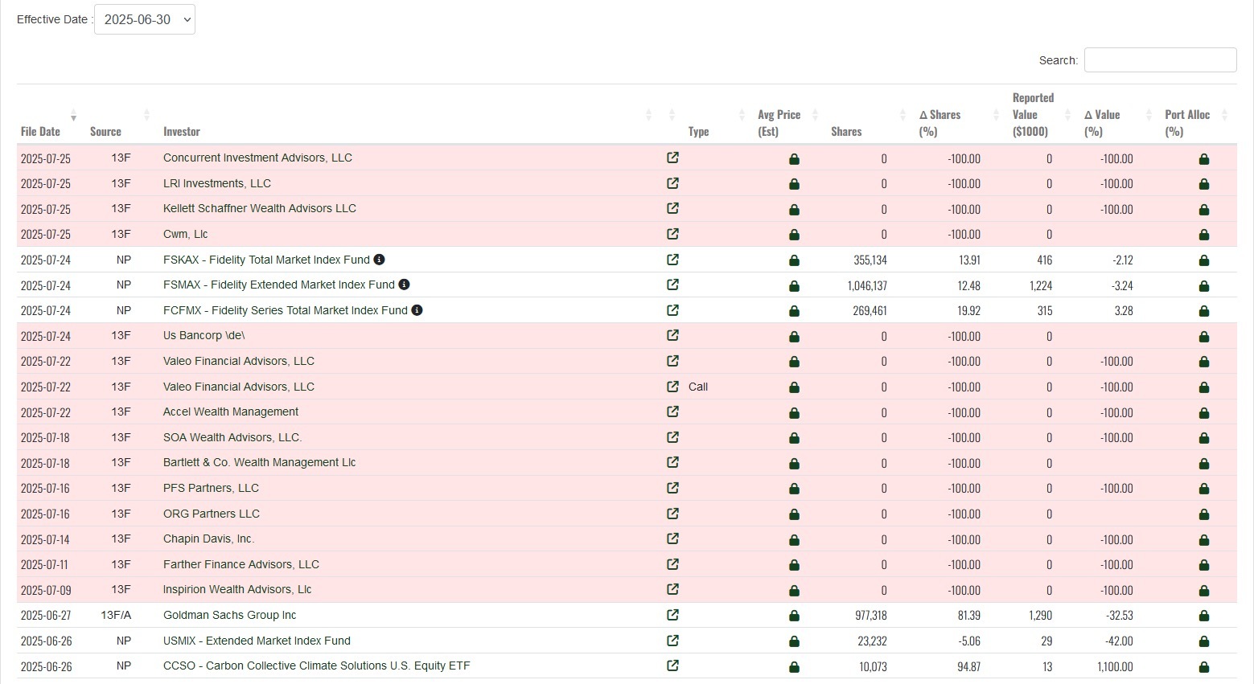Open external link for Us Bancorp \de\
Screen dimensions: 1254x684
click(x=672, y=335)
